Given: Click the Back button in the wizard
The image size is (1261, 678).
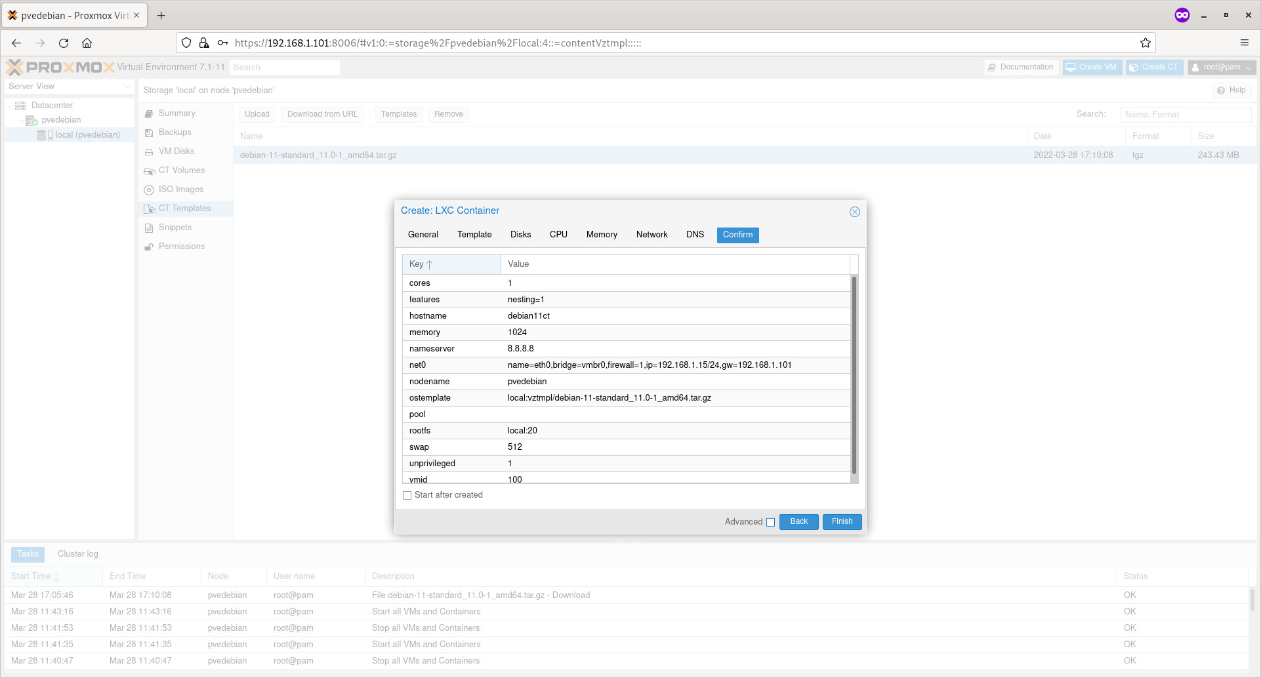Looking at the screenshot, I should click(x=798, y=522).
